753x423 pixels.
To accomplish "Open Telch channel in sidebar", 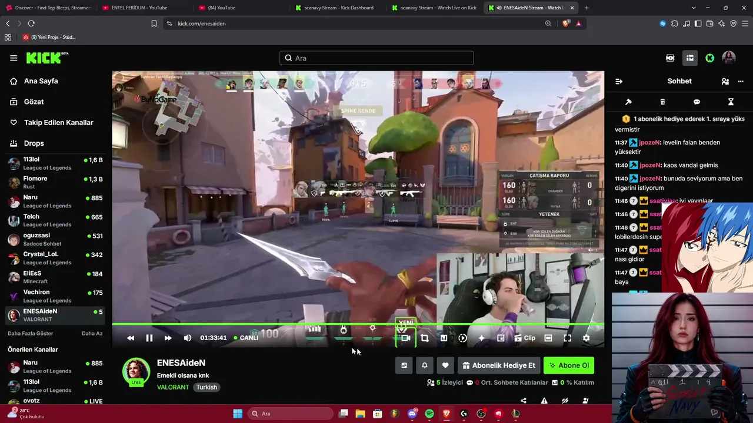I will pyautogui.click(x=55, y=220).
